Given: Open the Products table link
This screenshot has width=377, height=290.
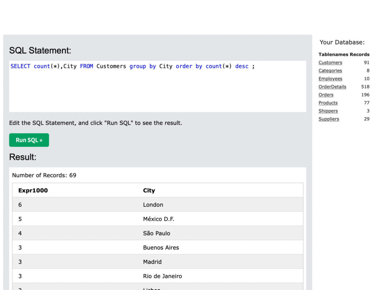Looking at the screenshot, I should pyautogui.click(x=328, y=103).
